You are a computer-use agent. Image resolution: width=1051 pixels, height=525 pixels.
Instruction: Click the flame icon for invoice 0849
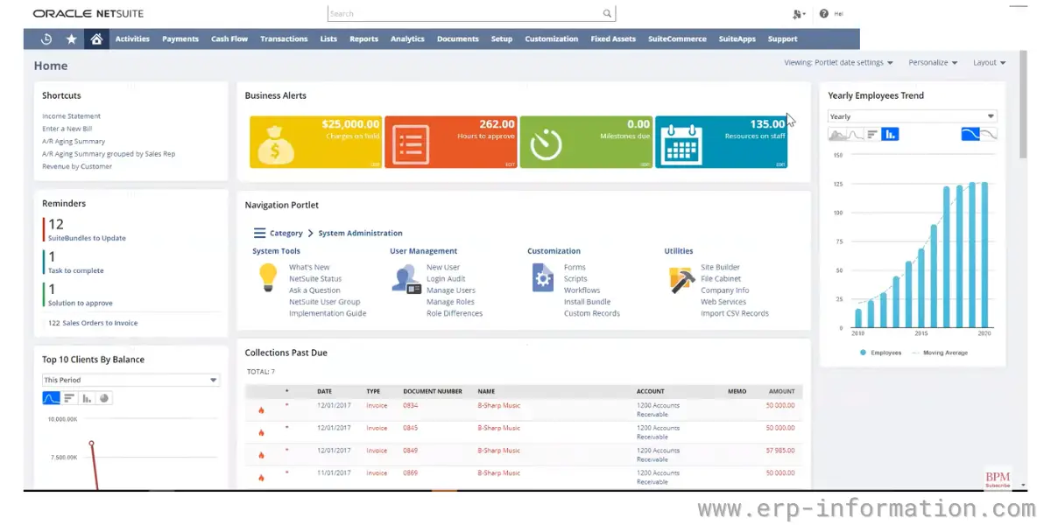261,455
